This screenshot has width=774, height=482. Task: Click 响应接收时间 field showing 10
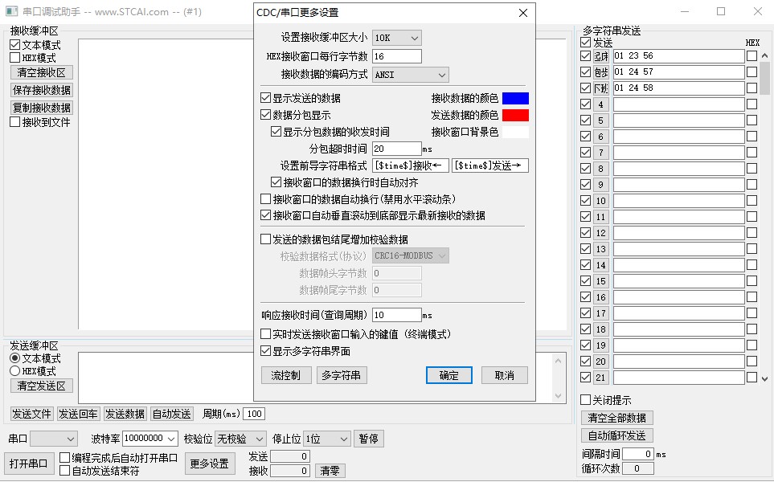pos(397,315)
